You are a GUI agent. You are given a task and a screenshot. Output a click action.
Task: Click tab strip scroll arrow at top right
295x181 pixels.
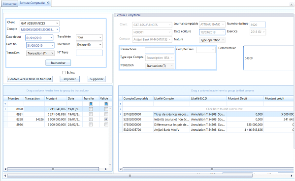click(291, 4)
